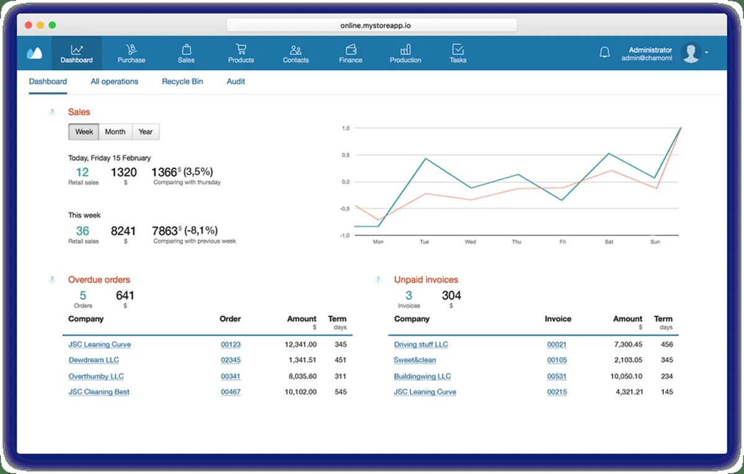Click help icon beside Overdue orders

[x=52, y=280]
